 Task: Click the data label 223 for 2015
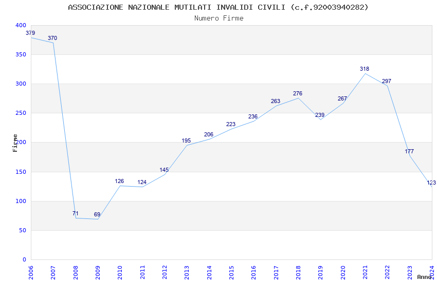[x=231, y=124]
